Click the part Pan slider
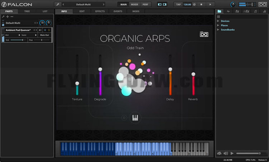Viewport: 269px width, 162px height. click(x=42, y=40)
